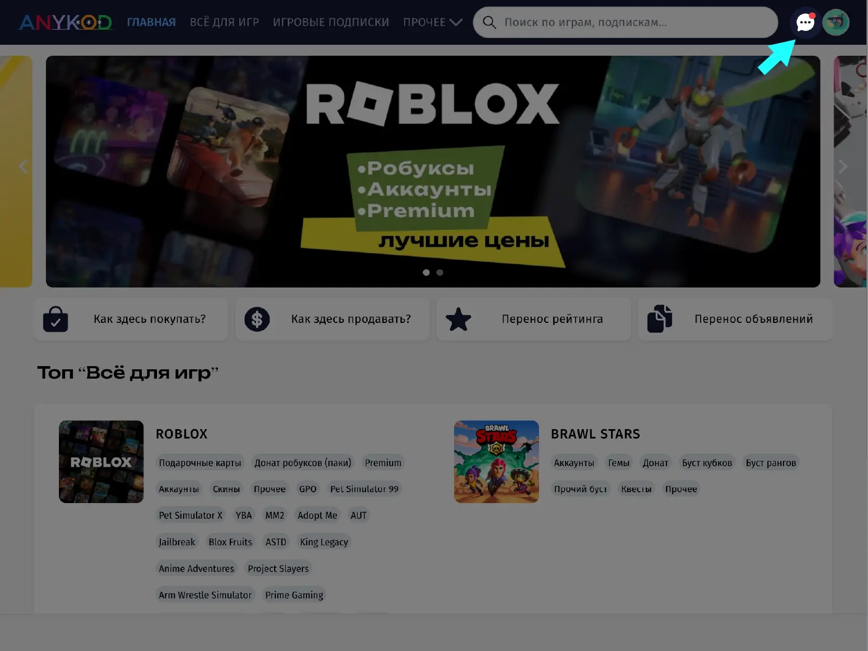Select Roblox Аккаунты tag

[x=179, y=489]
